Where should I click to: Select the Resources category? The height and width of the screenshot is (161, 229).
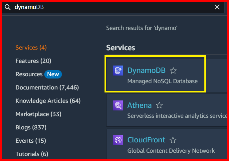click(x=29, y=74)
